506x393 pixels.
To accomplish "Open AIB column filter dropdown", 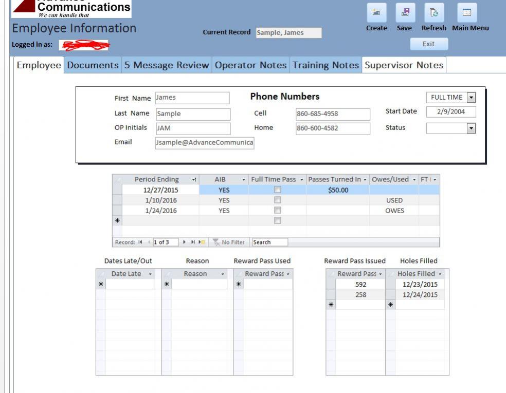I will tap(244, 180).
